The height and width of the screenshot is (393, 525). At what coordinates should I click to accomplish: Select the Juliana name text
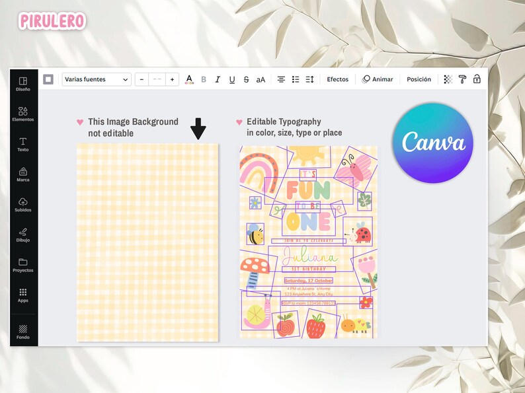309,256
